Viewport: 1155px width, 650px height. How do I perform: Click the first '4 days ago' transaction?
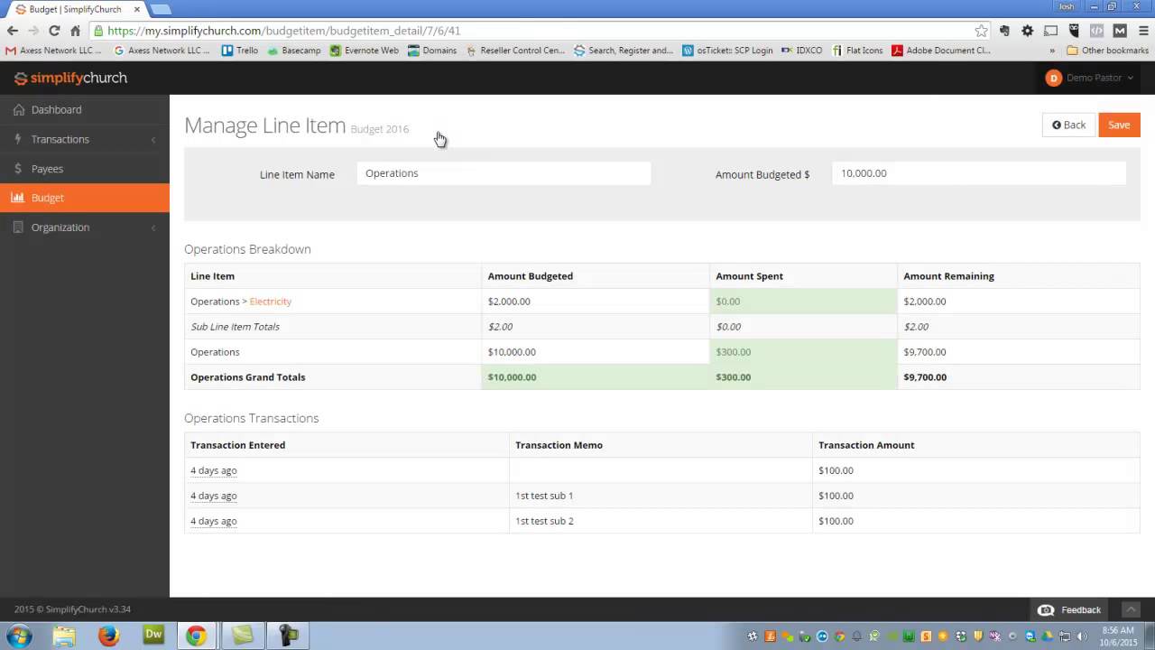213,470
